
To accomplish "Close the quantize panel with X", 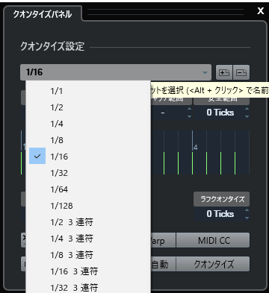I will (261, 11).
